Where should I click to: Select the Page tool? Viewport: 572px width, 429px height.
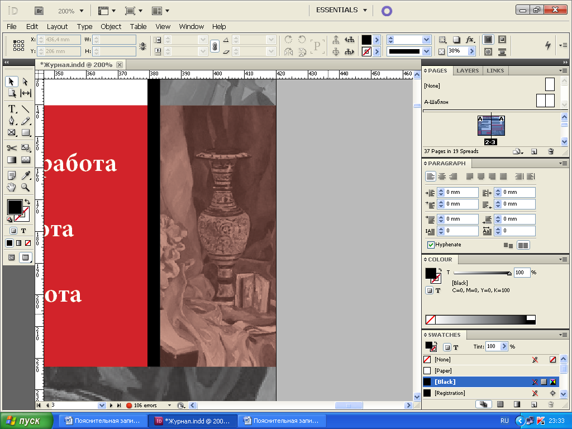point(12,93)
